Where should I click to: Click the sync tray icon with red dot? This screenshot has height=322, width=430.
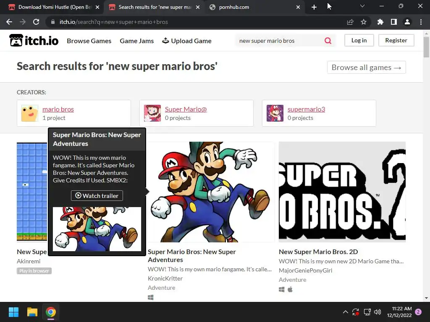pos(356,312)
